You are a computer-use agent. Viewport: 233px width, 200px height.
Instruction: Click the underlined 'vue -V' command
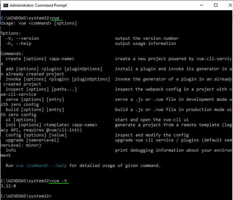[x=59, y=181]
